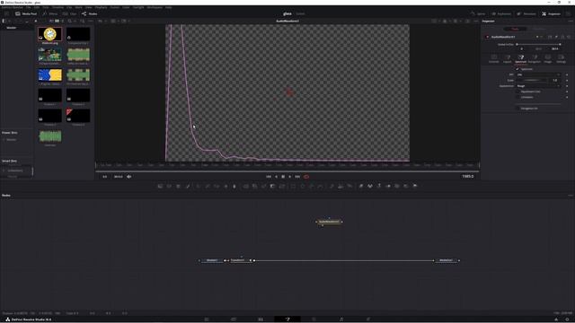Toggle the last checkbox above separator line
Image resolution: width=575 pixels, height=323 pixels.
(x=517, y=97)
